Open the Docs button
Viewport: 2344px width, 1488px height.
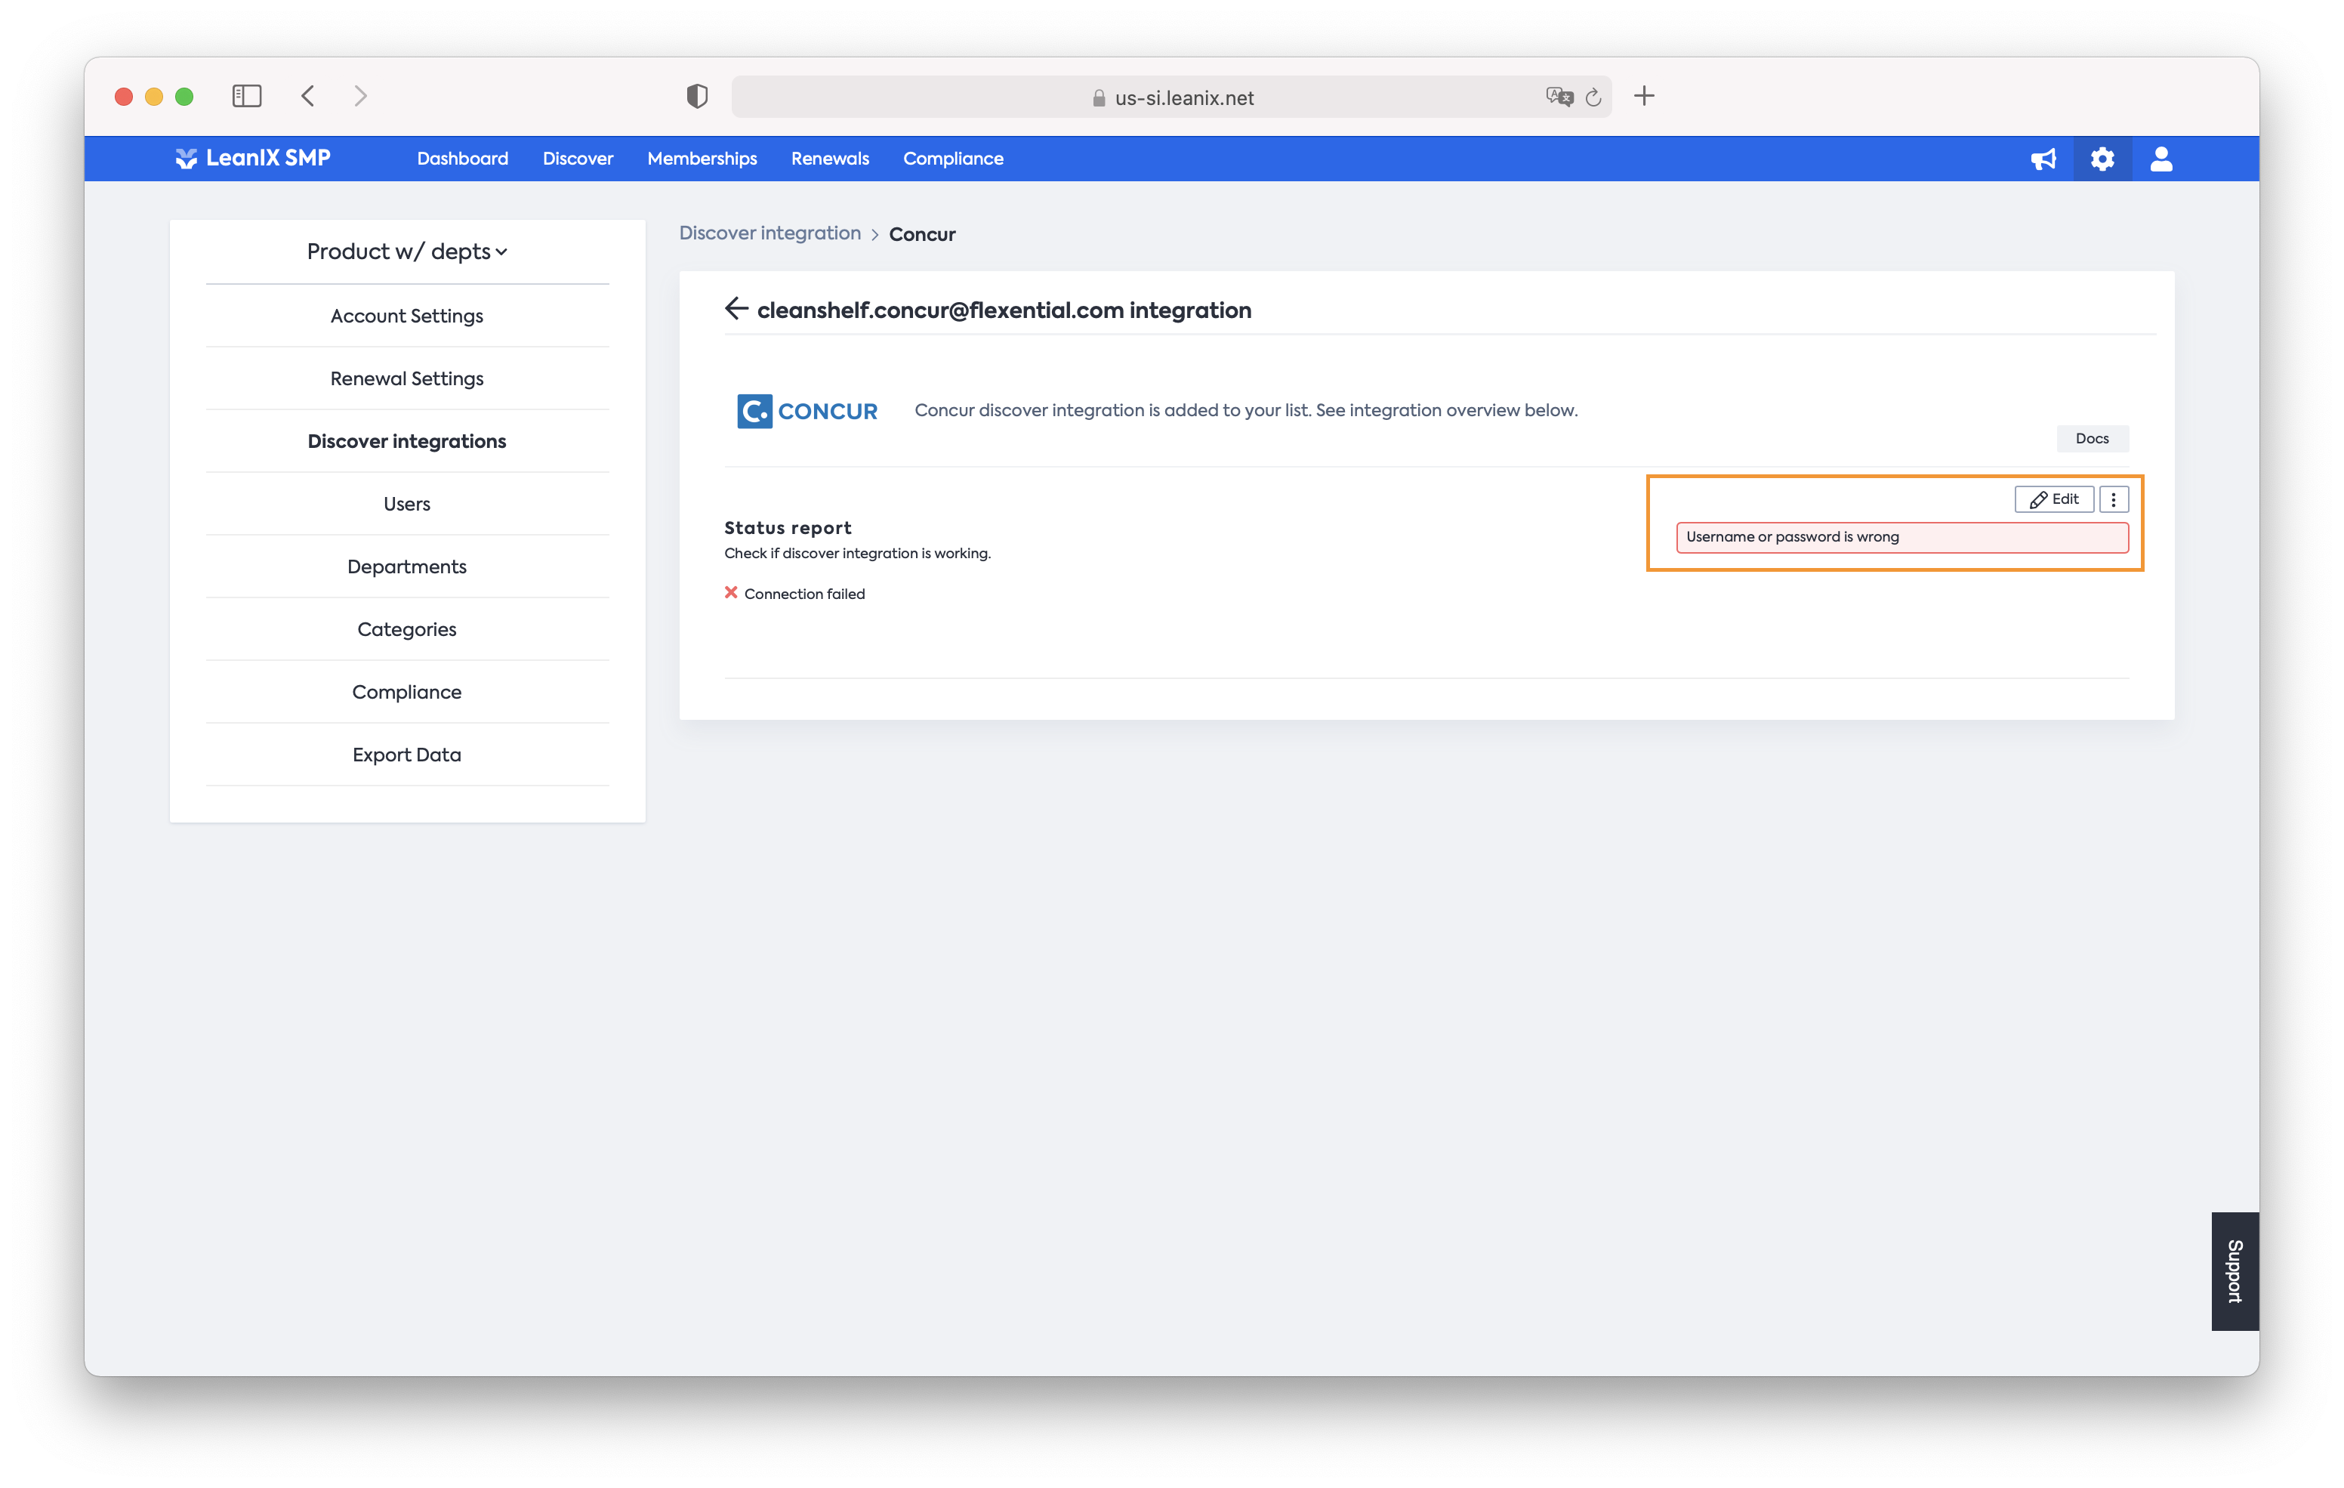[2092, 438]
